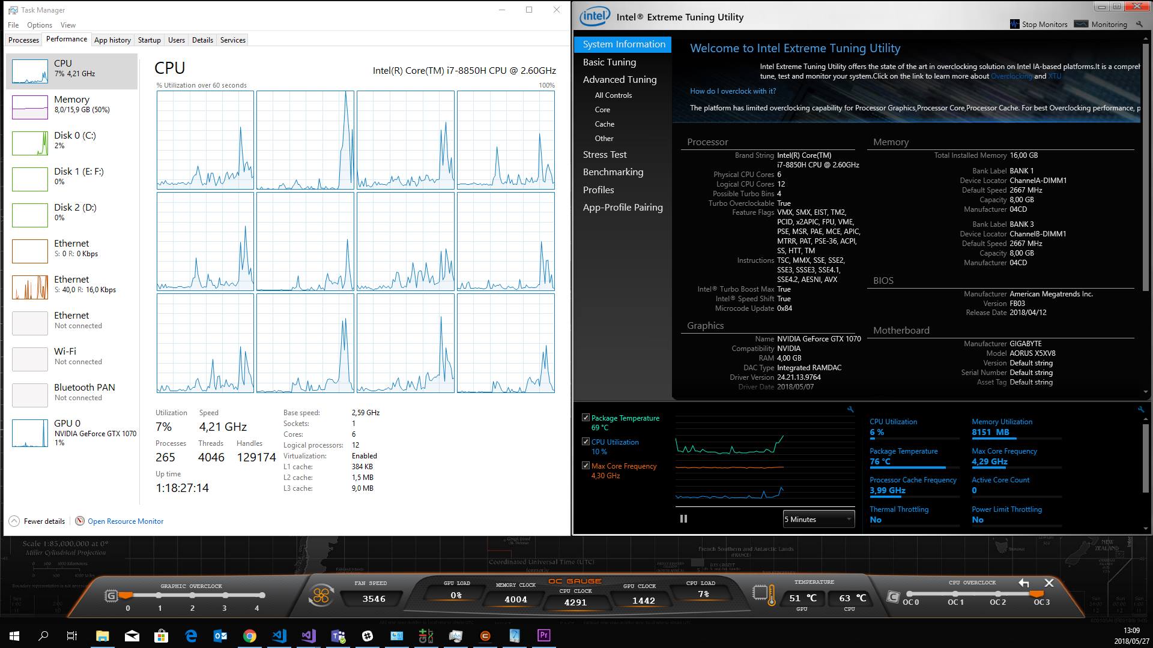Select Wi-Fi in Task Manager sidebar

tap(72, 359)
